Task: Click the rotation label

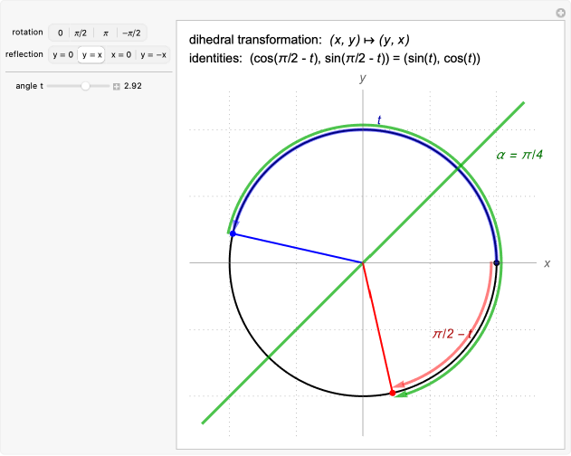Action: click(27, 32)
